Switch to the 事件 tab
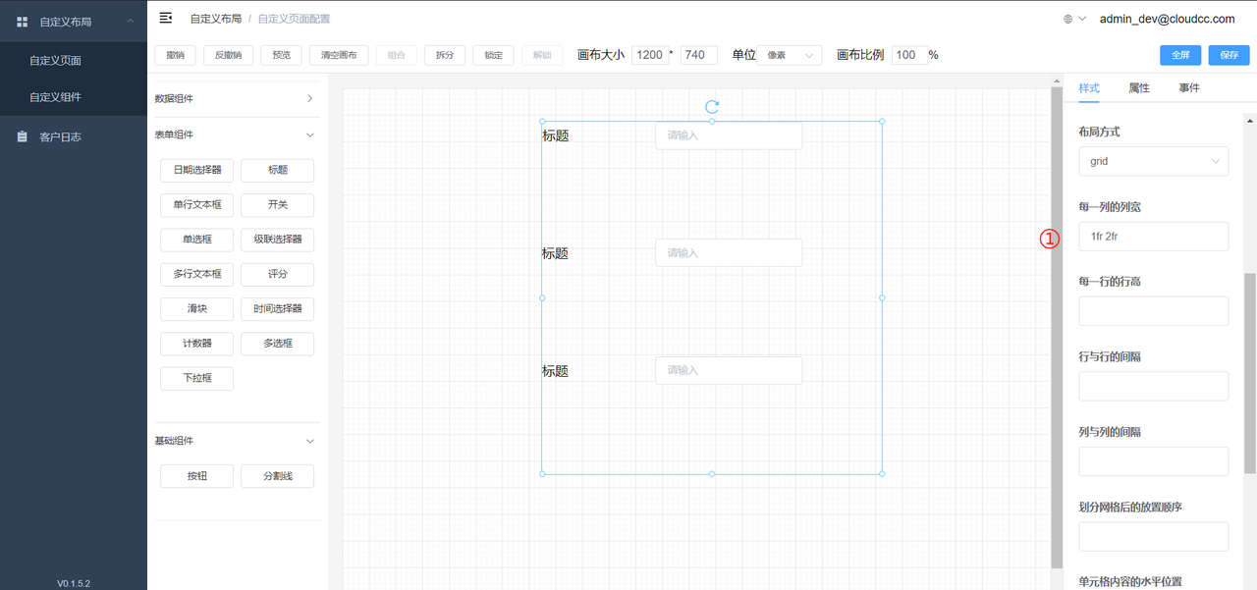Screen dimensions: 1257x590 point(1189,88)
